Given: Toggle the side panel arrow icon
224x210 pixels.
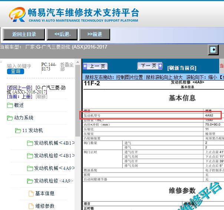Looking at the screenshot, I should (213, 50).
